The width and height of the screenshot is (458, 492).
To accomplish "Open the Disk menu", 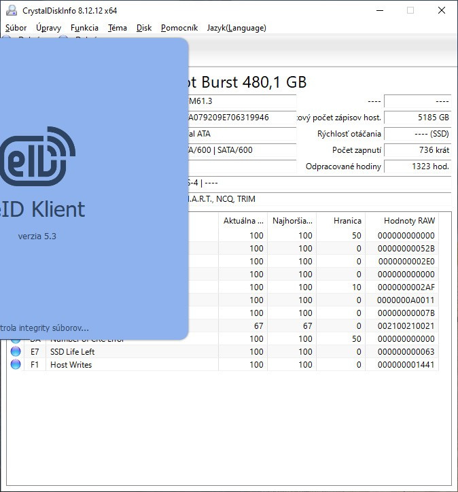I will point(144,28).
